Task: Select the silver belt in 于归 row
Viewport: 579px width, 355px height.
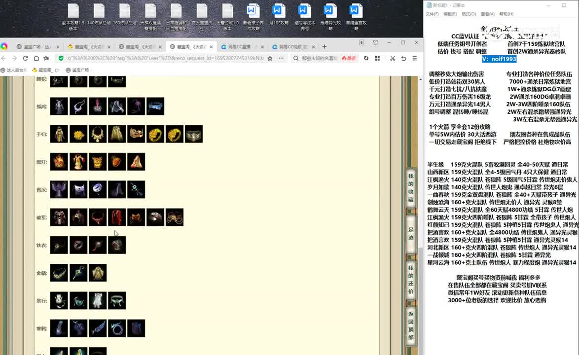Action: tap(193, 134)
